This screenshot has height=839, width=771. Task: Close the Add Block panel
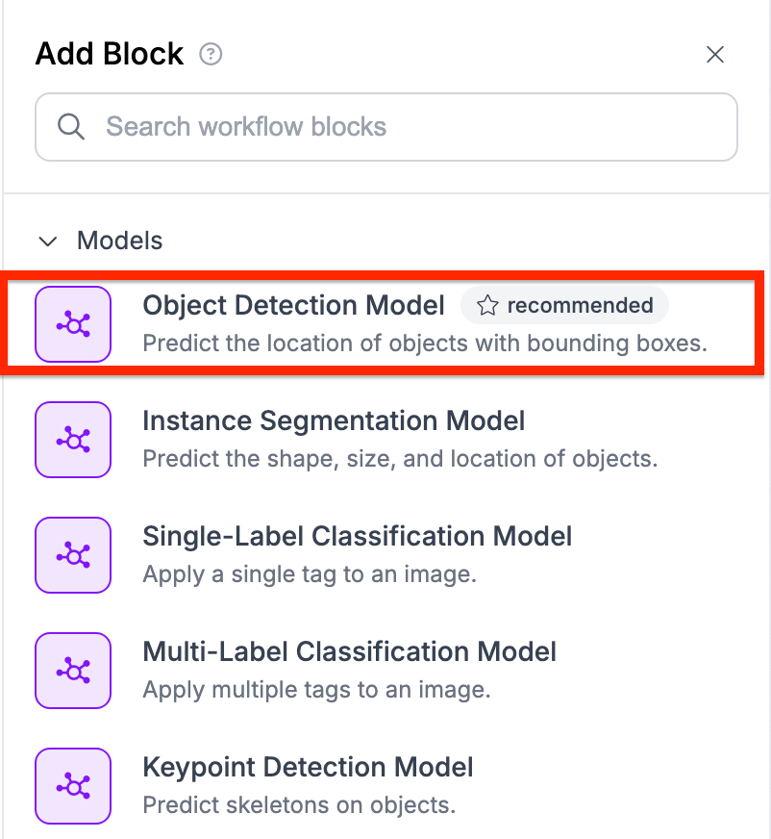click(x=714, y=55)
